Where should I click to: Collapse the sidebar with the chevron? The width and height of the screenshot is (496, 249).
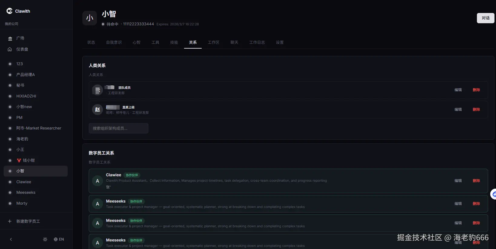11,239
